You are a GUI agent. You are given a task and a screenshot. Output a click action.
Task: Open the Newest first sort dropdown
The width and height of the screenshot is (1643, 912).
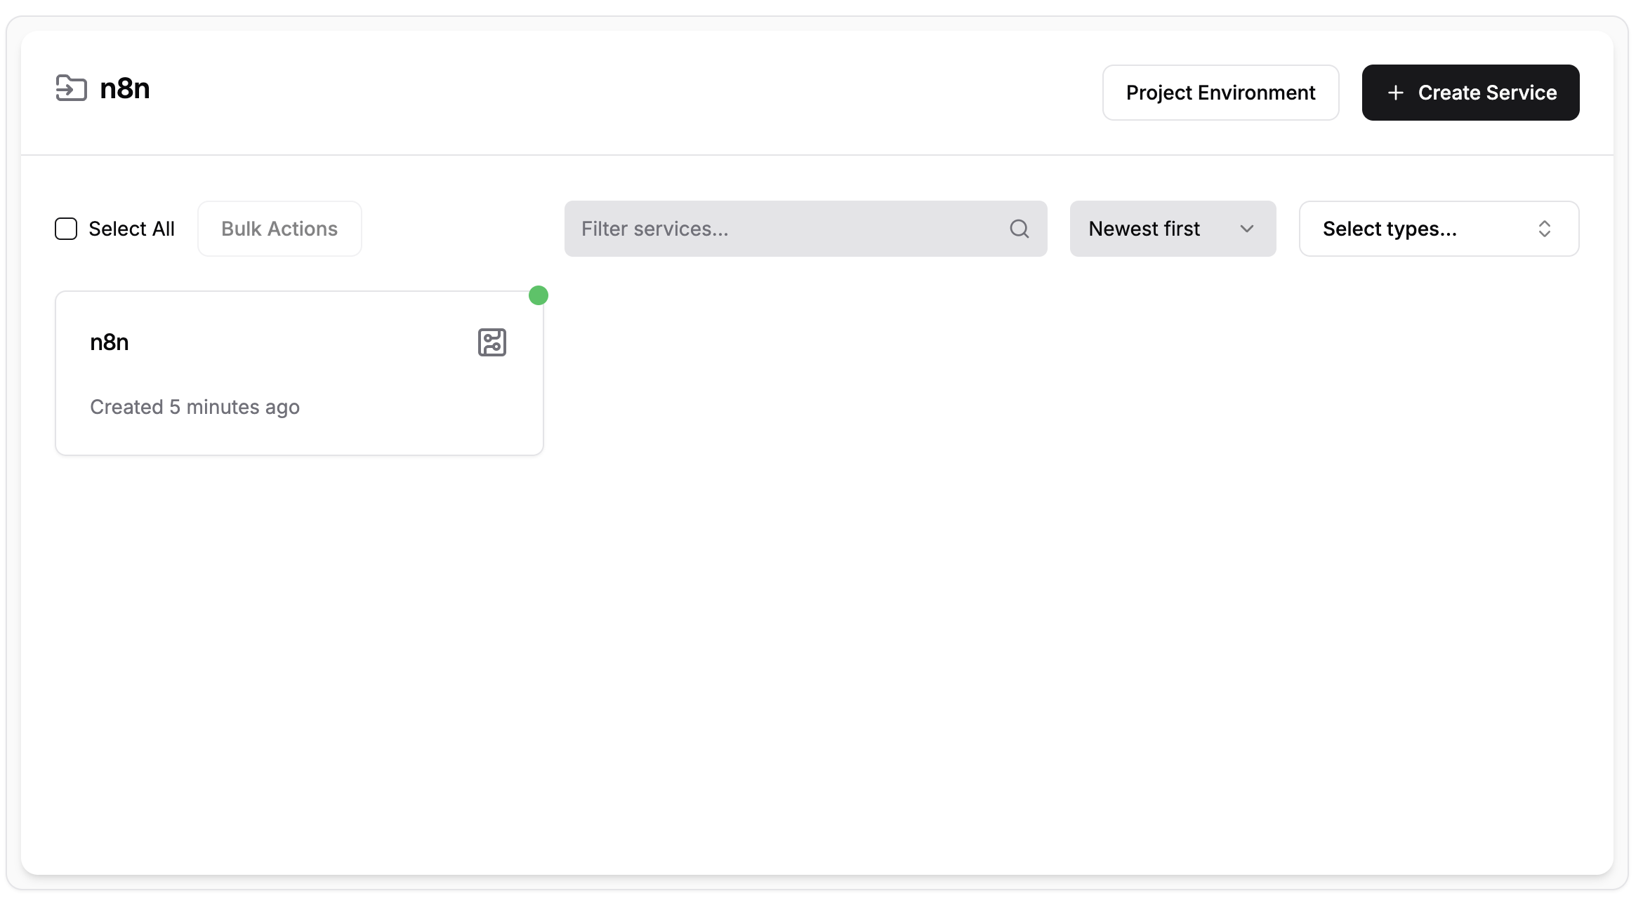coord(1173,229)
